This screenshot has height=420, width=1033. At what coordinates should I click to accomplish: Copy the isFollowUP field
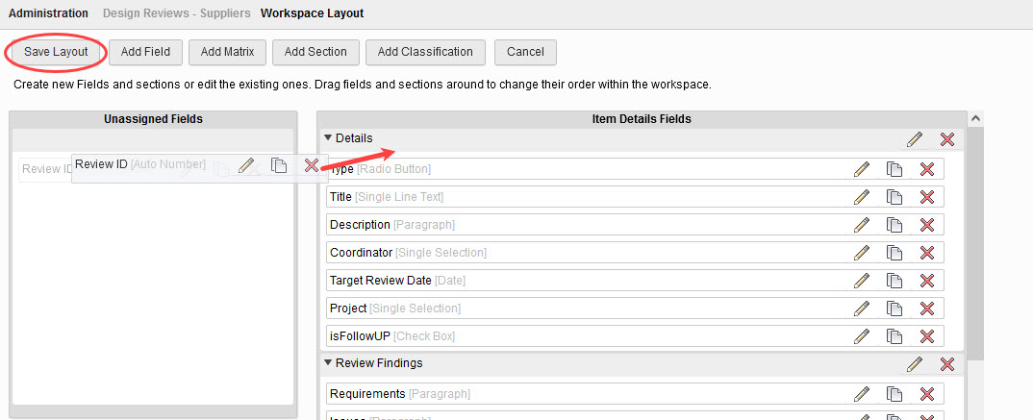894,336
